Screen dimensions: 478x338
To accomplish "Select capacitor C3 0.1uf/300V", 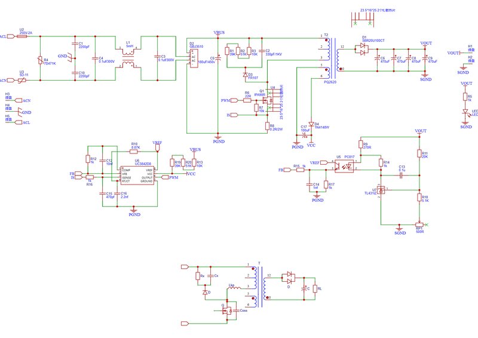I will tap(157, 56).
